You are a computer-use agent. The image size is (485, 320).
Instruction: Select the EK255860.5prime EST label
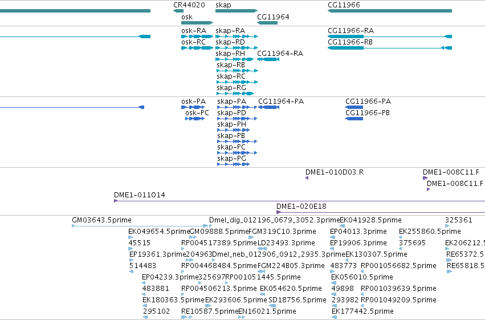pos(430,232)
